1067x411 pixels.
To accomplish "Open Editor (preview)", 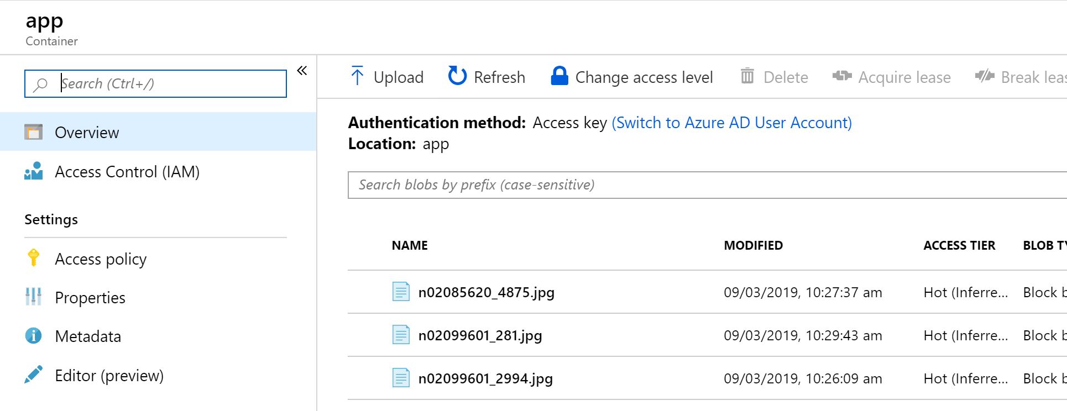I will (x=109, y=375).
